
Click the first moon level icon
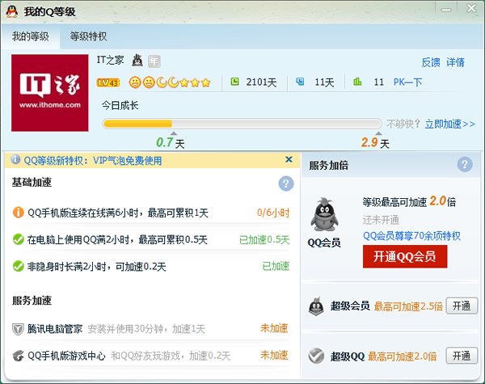161,82
